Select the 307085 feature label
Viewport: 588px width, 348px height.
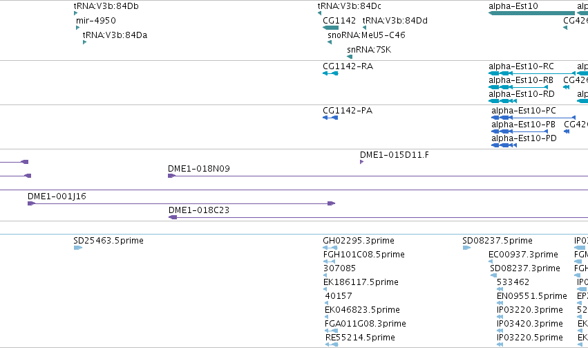pyautogui.click(x=339, y=268)
